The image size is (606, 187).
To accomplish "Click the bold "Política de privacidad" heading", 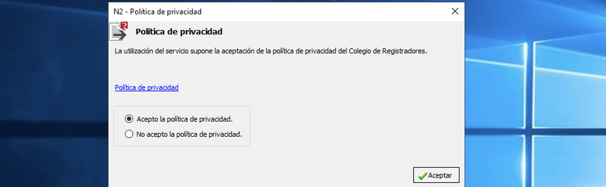I will (x=179, y=32).
